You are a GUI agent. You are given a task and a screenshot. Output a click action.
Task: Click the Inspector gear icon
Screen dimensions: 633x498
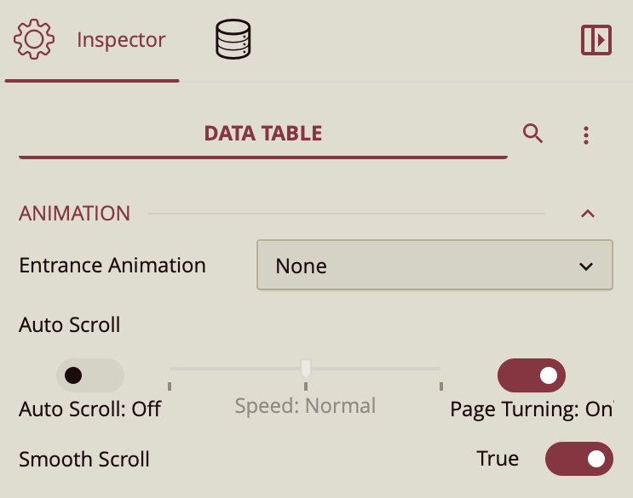point(34,39)
